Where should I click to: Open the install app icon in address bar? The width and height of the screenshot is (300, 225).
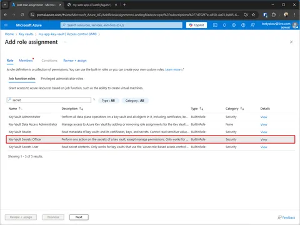click(x=246, y=15)
